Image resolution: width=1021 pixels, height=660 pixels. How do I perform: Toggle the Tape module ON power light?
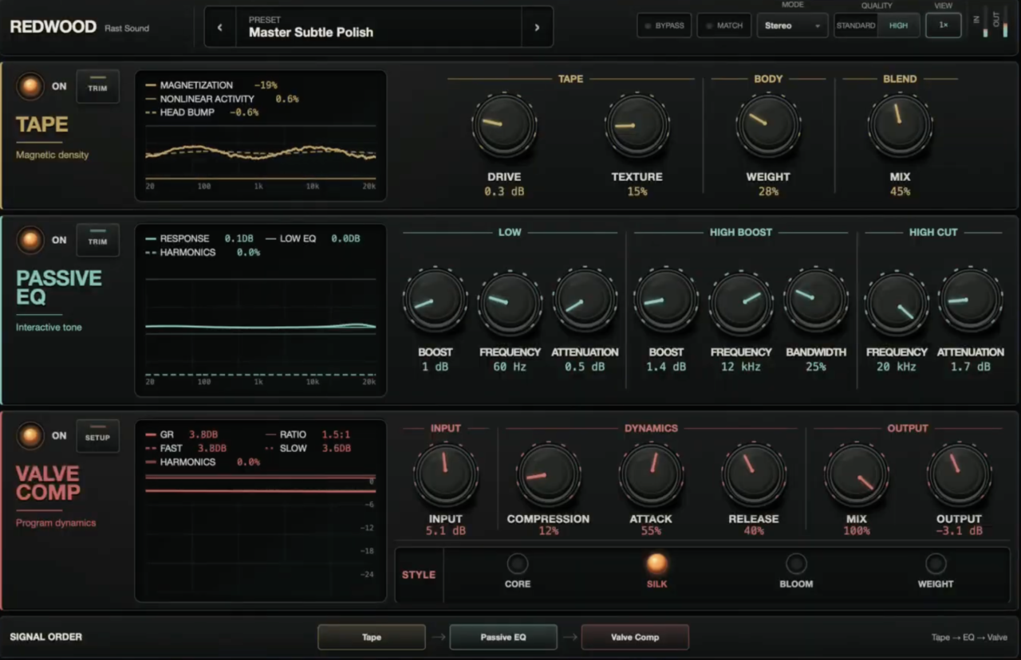tap(30, 86)
